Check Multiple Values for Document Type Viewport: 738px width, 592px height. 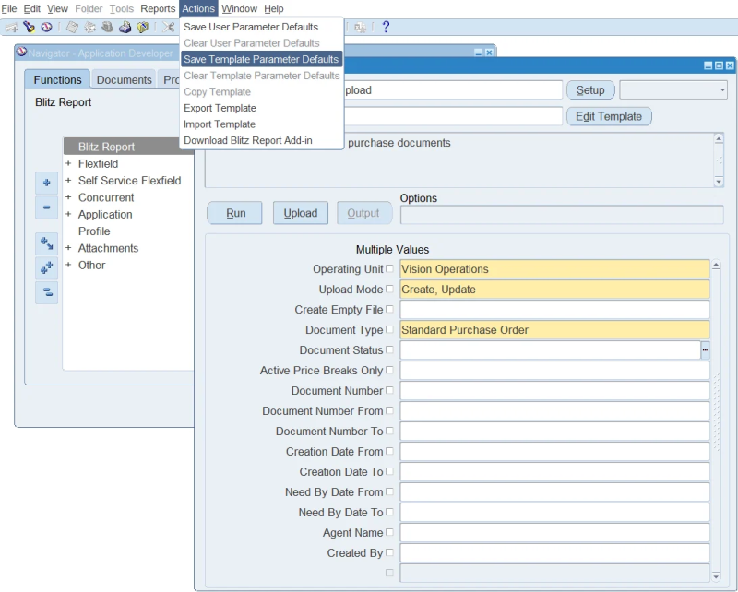click(389, 329)
